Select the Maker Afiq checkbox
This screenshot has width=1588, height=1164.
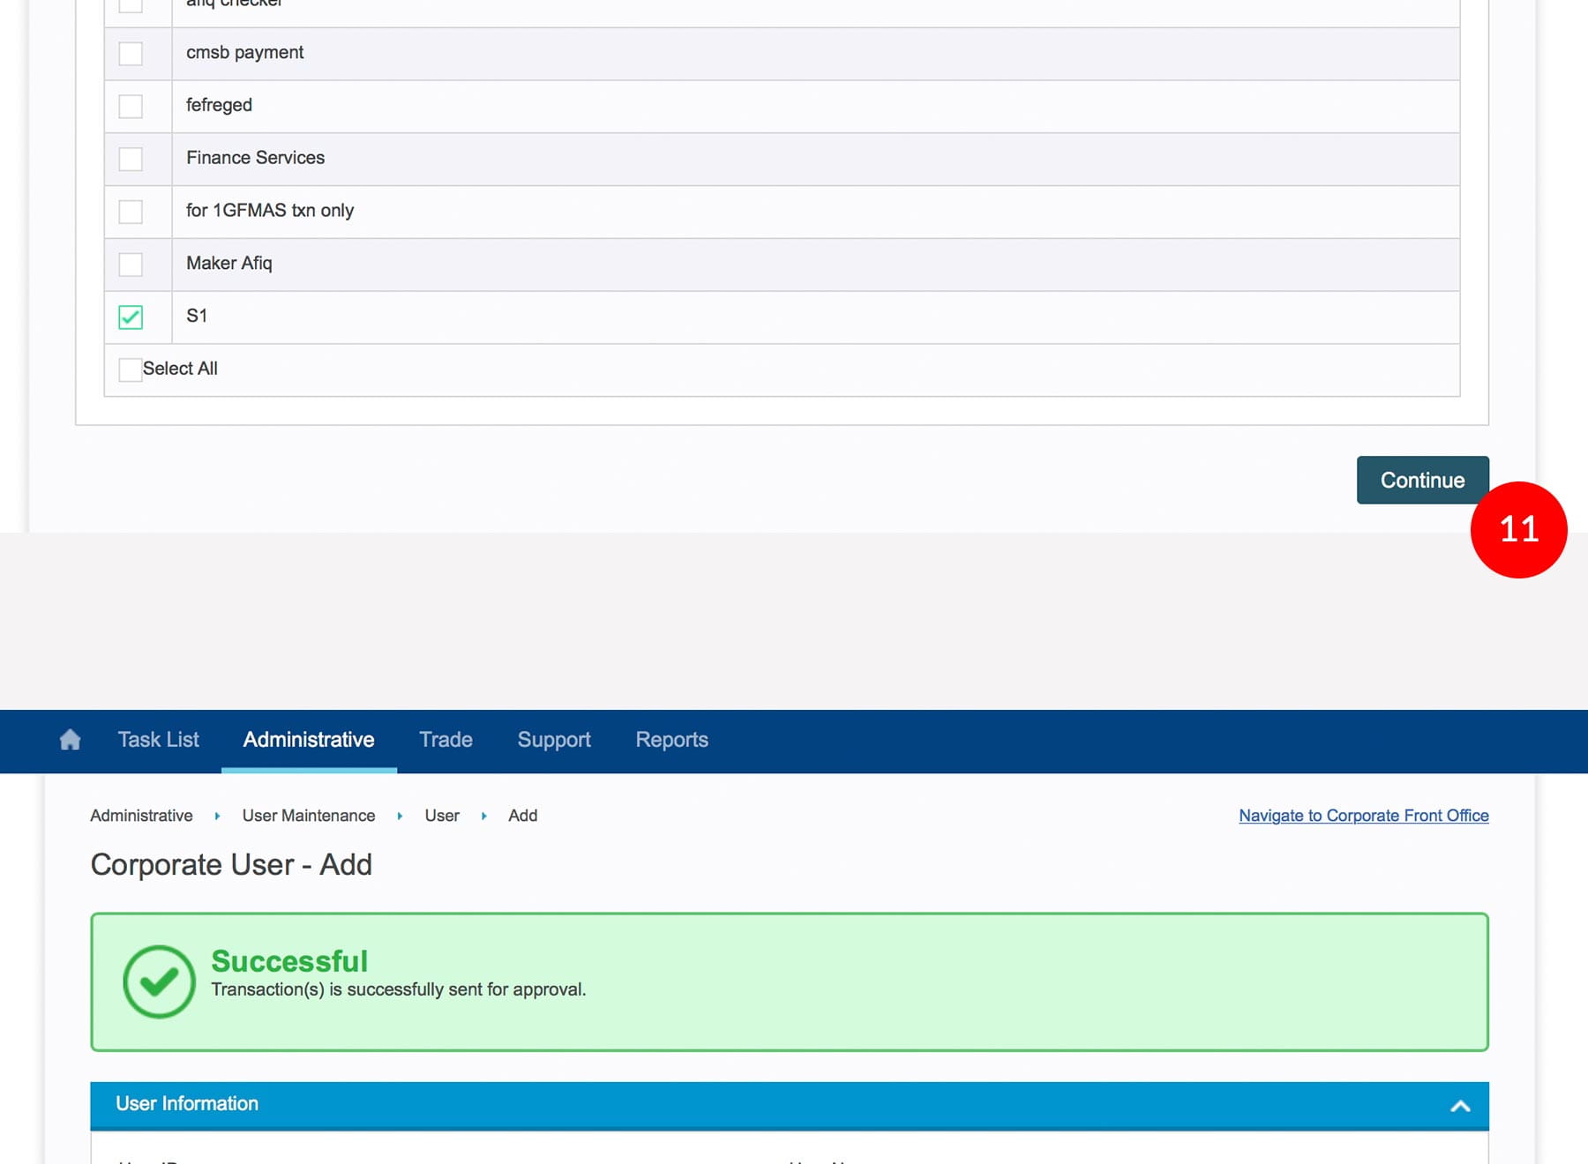click(131, 265)
